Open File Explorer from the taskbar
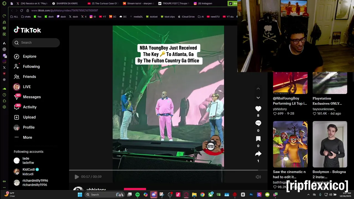 194,195
